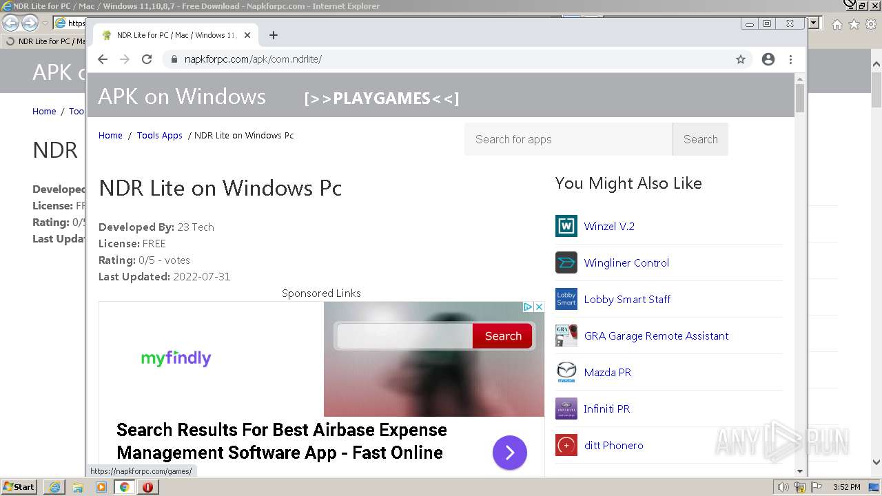
Task: Open Mazda PR link
Action: point(608,372)
